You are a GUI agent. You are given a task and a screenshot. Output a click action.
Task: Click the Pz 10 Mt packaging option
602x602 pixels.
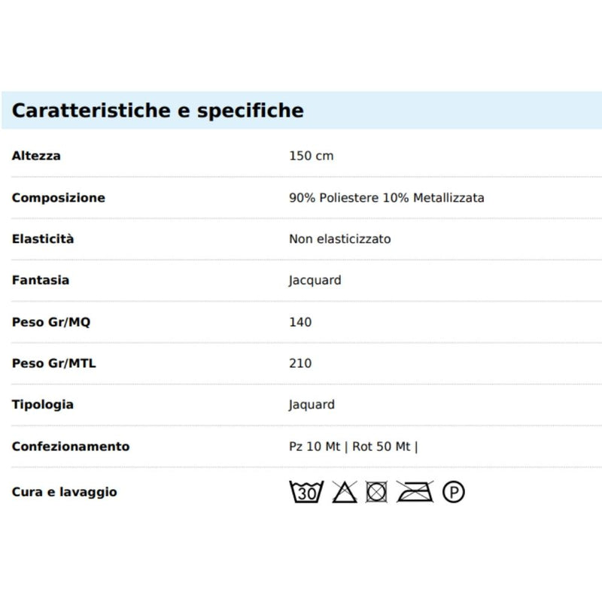315,446
